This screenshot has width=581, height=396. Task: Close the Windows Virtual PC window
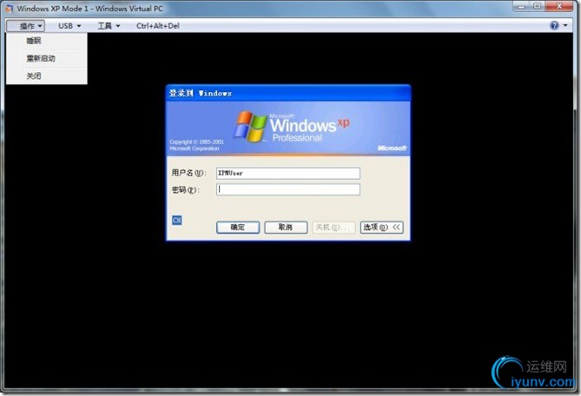559,6
